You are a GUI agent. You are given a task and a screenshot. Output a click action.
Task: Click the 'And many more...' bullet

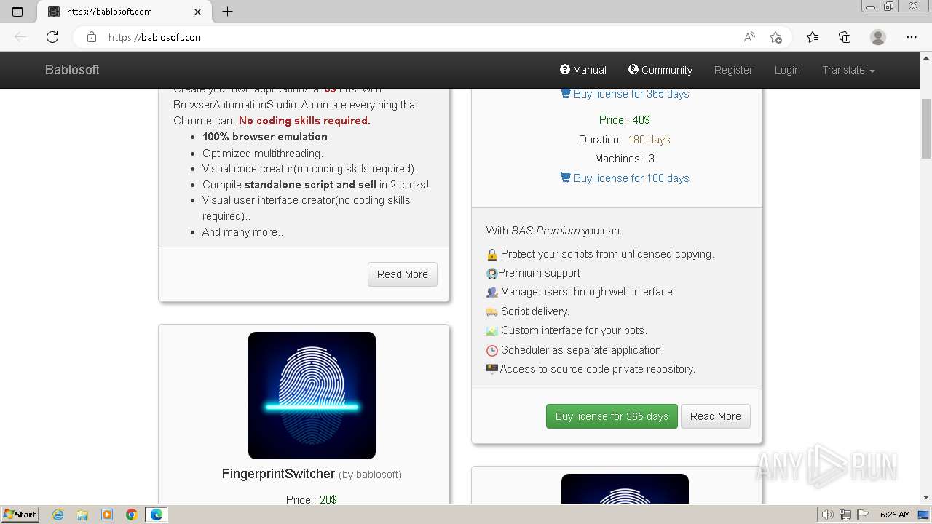244,232
